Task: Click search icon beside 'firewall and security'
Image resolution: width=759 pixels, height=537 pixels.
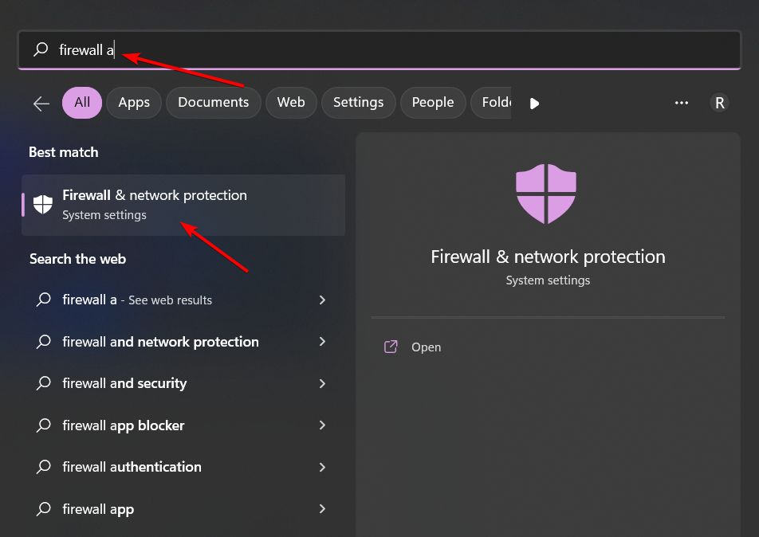Action: point(44,383)
